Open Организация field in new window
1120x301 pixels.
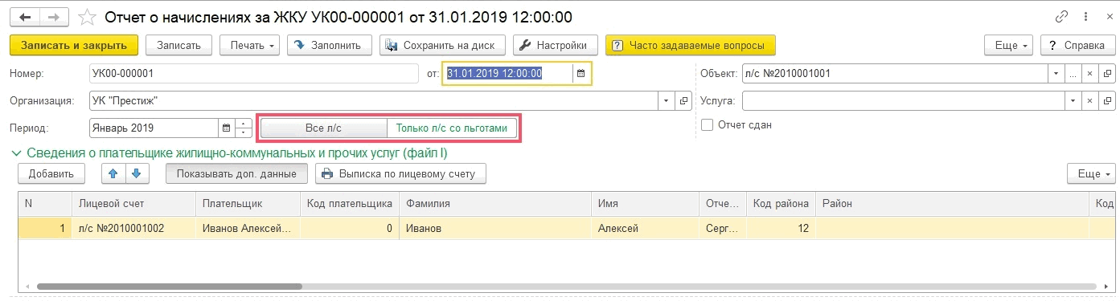pyautogui.click(x=685, y=101)
